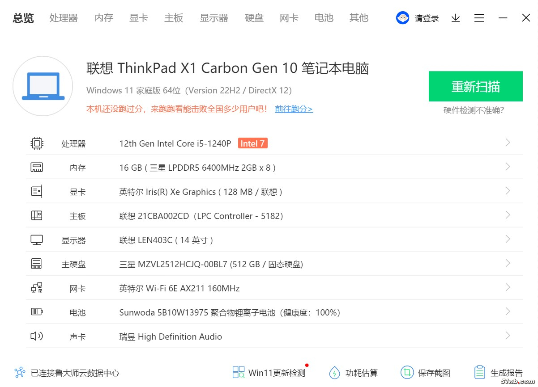Screen dimensions: 538x387
Task: Click 瑞昱 High Definition Audio text
Action: pyautogui.click(x=171, y=337)
